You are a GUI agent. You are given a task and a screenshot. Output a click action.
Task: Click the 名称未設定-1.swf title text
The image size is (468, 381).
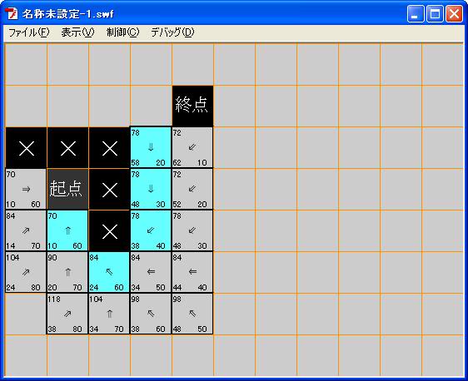[x=68, y=14]
